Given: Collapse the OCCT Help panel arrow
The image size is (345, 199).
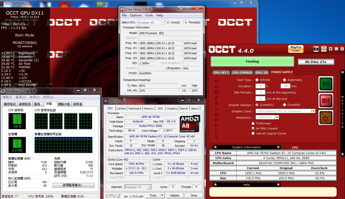Looking at the screenshot, I should [278, 185].
